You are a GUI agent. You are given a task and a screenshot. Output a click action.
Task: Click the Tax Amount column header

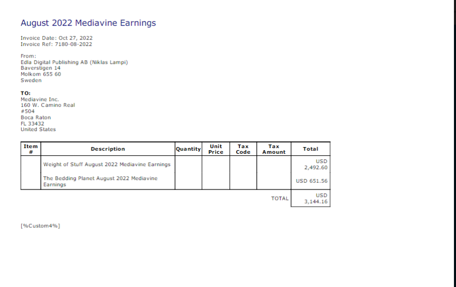tap(274, 149)
